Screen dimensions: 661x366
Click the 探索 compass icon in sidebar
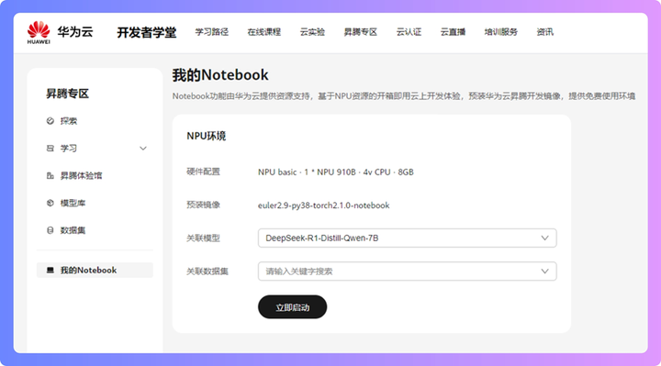pos(50,121)
